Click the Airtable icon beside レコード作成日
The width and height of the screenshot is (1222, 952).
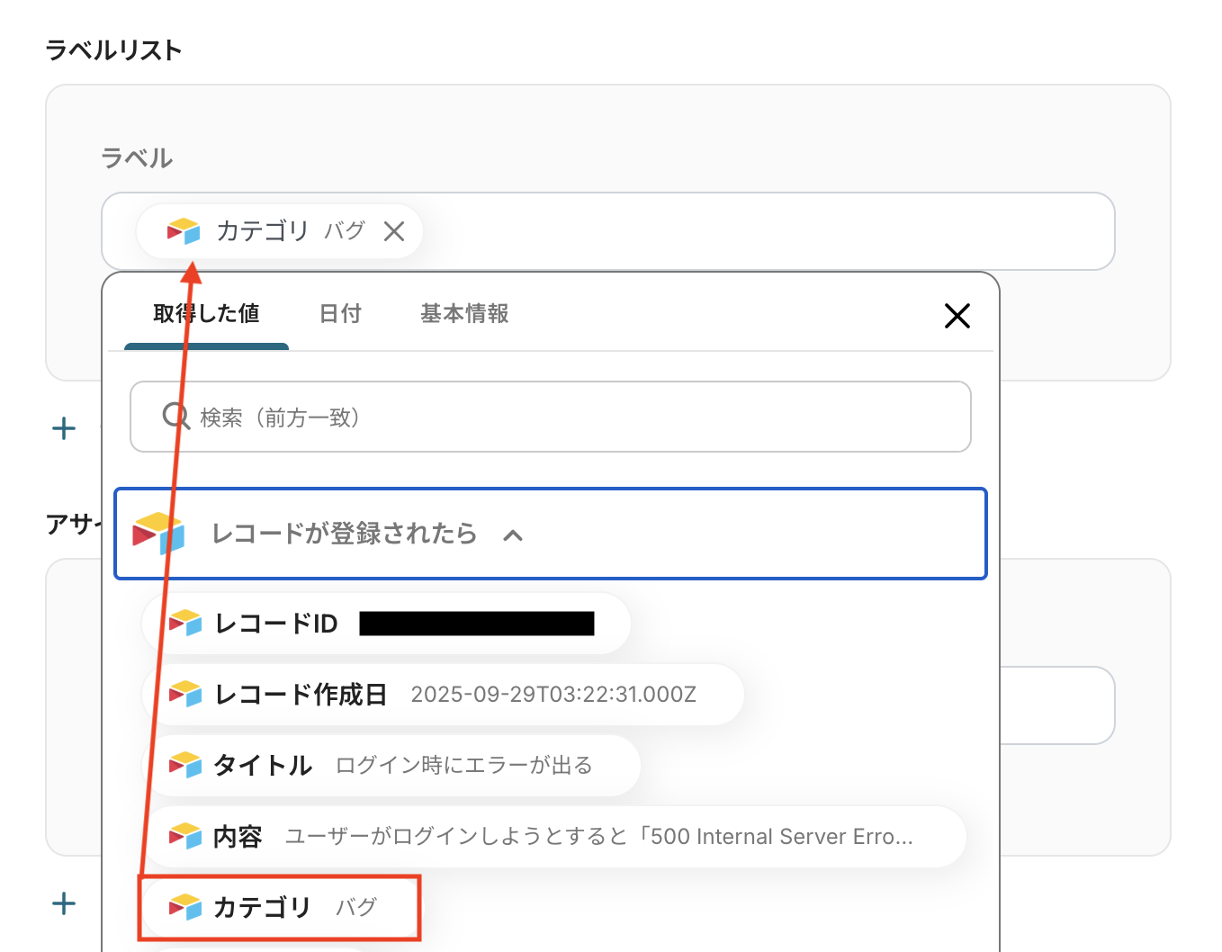(185, 694)
